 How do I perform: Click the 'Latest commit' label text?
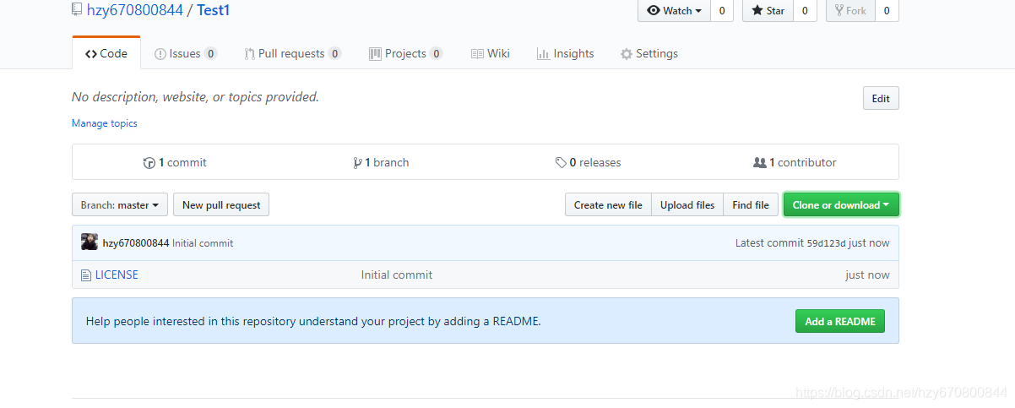pos(769,243)
